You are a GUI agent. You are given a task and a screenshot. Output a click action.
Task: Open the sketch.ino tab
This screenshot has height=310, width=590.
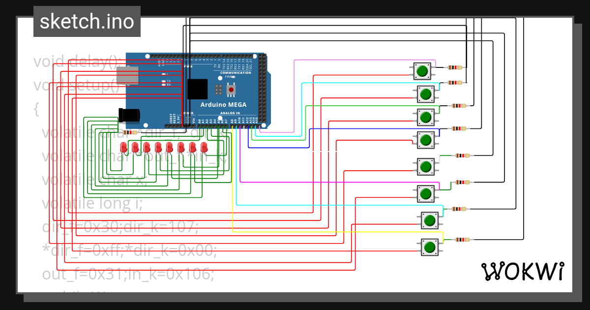(87, 21)
